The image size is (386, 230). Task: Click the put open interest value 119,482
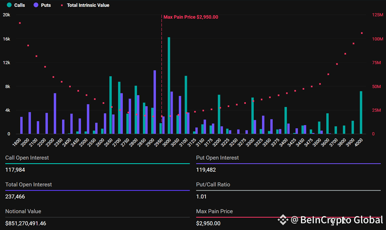point(206,170)
